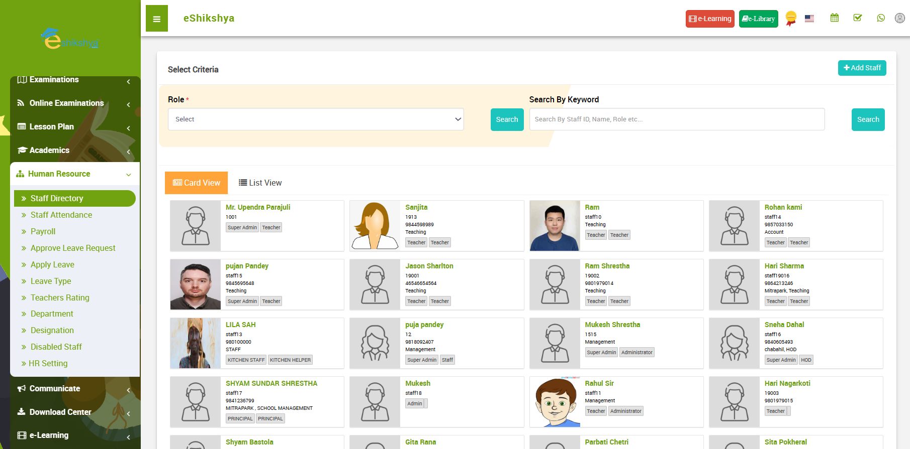Open the e-Learning red button
The height and width of the screenshot is (449, 910).
(709, 19)
